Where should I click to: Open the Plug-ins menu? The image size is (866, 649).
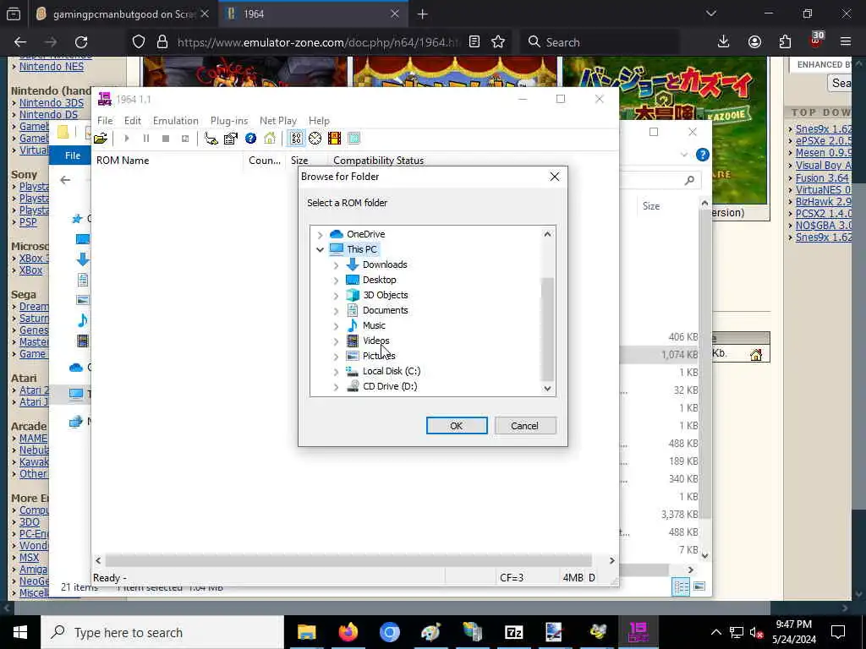228,120
